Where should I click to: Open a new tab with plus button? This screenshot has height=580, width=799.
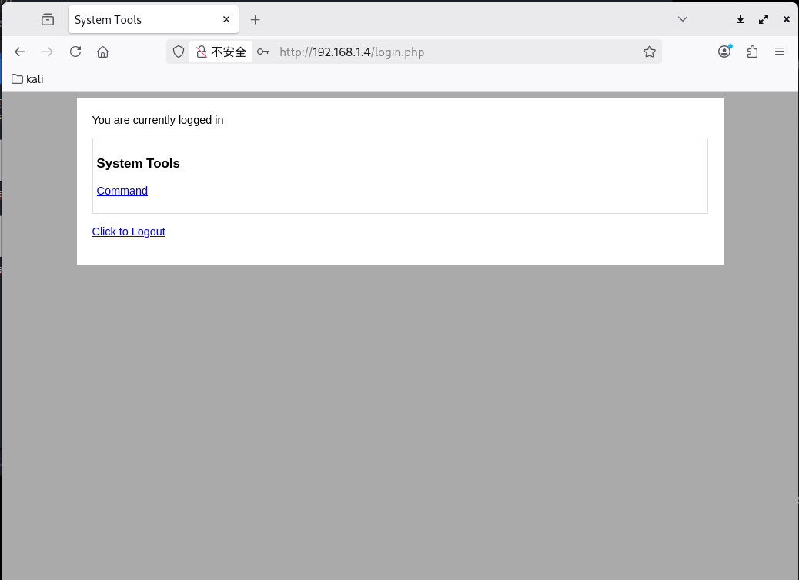(x=256, y=20)
